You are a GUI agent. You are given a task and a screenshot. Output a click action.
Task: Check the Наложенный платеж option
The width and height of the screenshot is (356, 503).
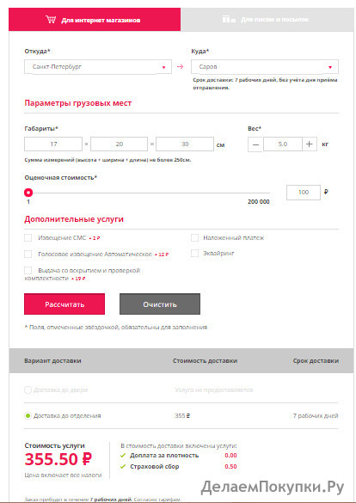point(194,237)
